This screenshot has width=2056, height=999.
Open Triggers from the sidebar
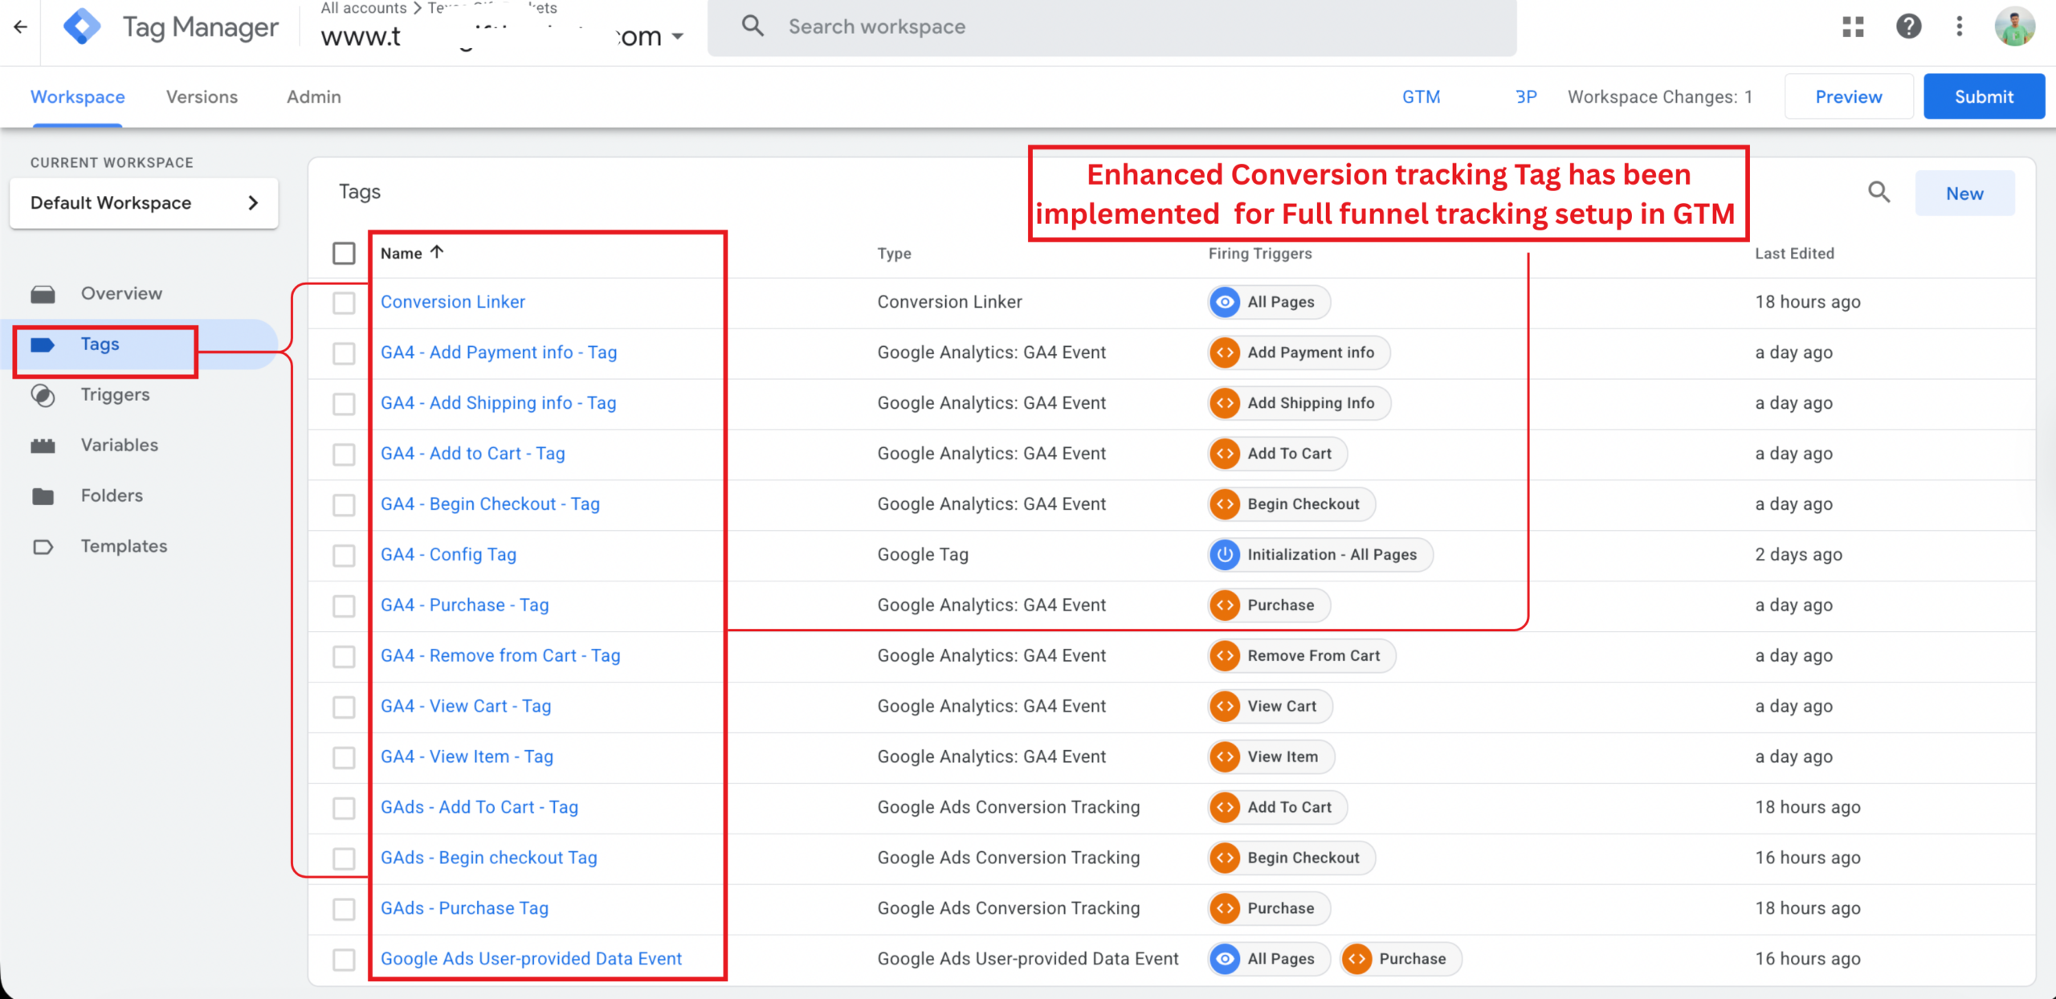[115, 394]
